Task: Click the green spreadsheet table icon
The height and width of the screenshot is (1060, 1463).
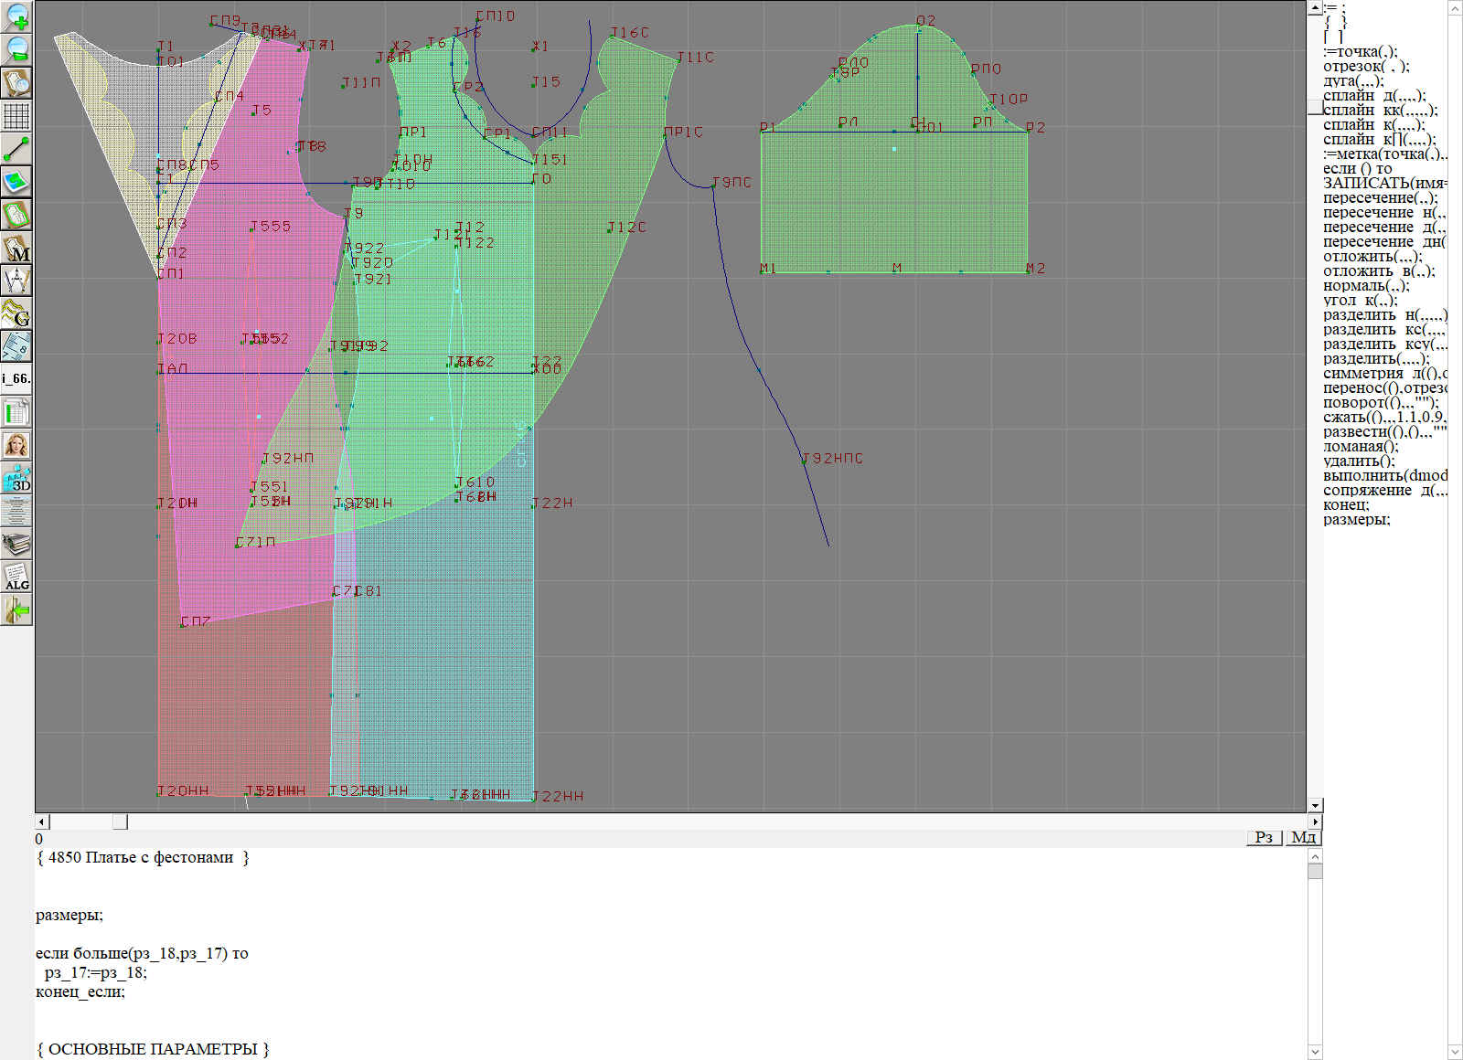Action: tap(16, 413)
